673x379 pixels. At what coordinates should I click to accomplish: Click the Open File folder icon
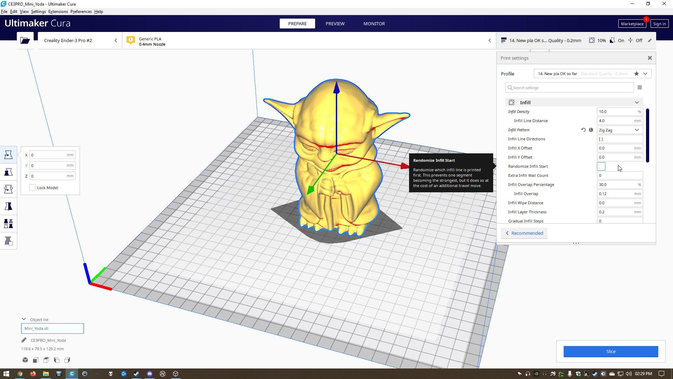coord(25,40)
